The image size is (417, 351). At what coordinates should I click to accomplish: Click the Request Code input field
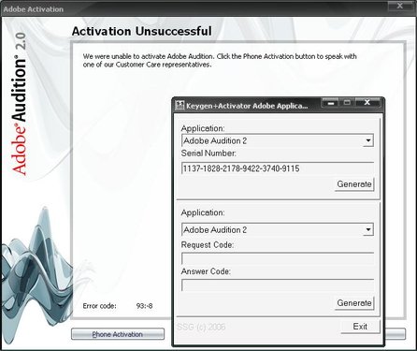pos(278,258)
